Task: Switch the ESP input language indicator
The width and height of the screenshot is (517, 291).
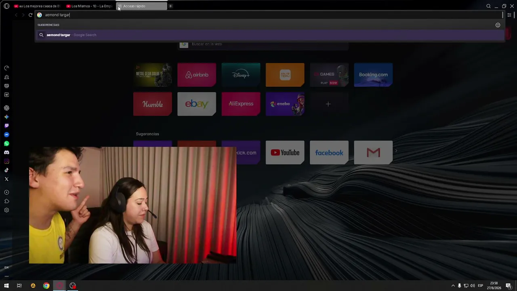Action: click(480, 286)
